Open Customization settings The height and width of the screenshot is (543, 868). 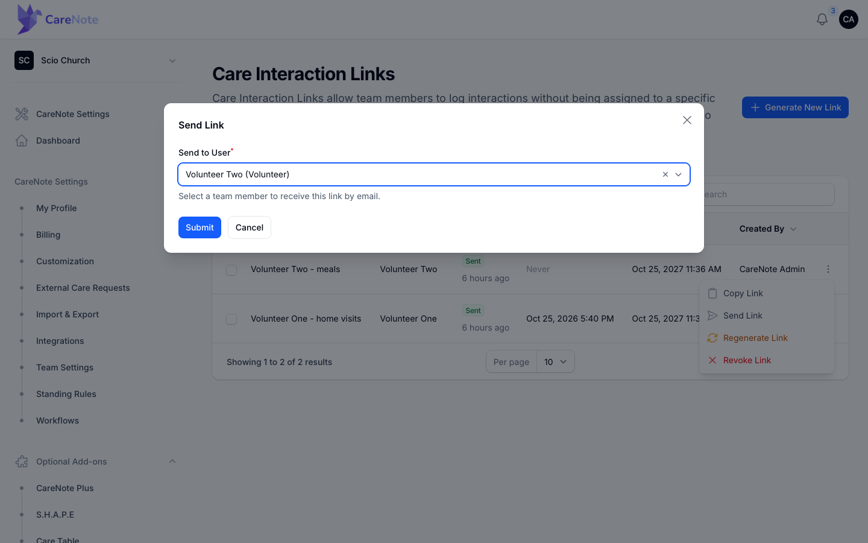click(x=65, y=261)
